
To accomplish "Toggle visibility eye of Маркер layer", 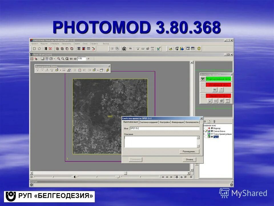I will coord(212,128).
